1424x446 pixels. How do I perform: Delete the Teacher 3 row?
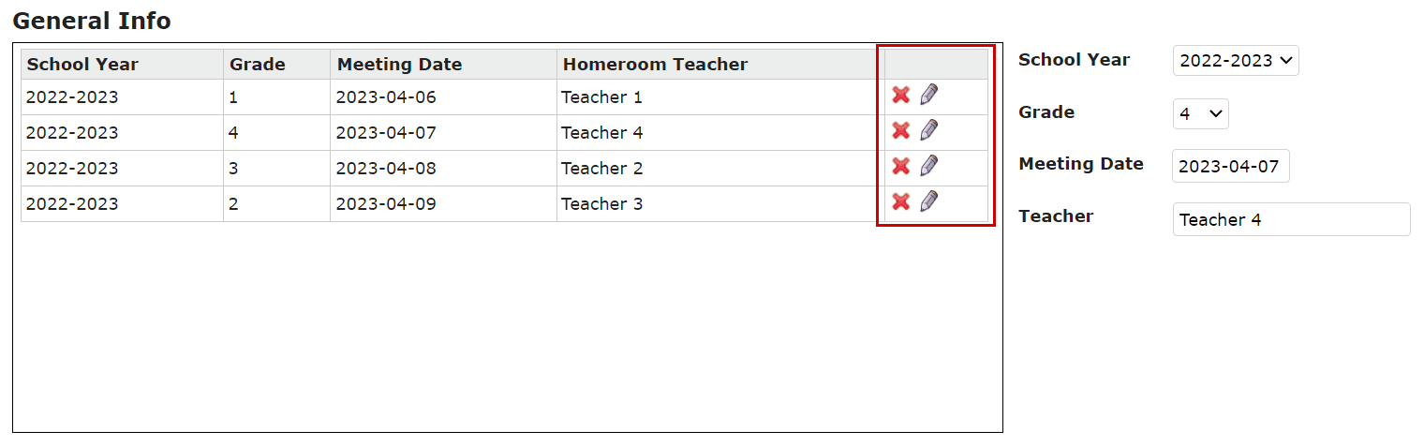[x=900, y=201]
